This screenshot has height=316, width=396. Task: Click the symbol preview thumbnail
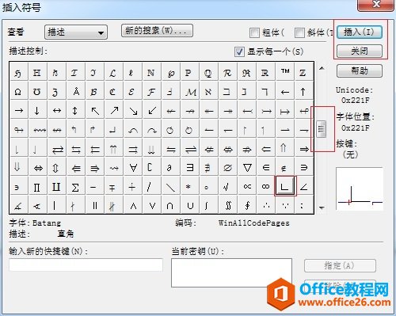(360, 188)
